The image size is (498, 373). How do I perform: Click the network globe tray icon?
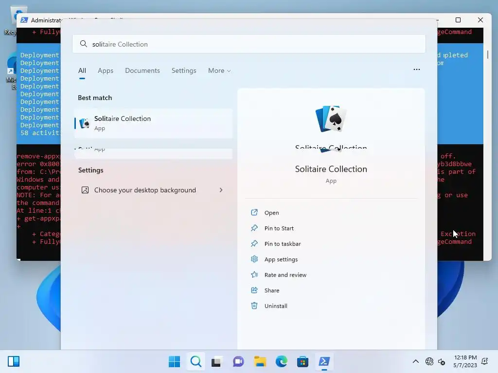coord(429,361)
